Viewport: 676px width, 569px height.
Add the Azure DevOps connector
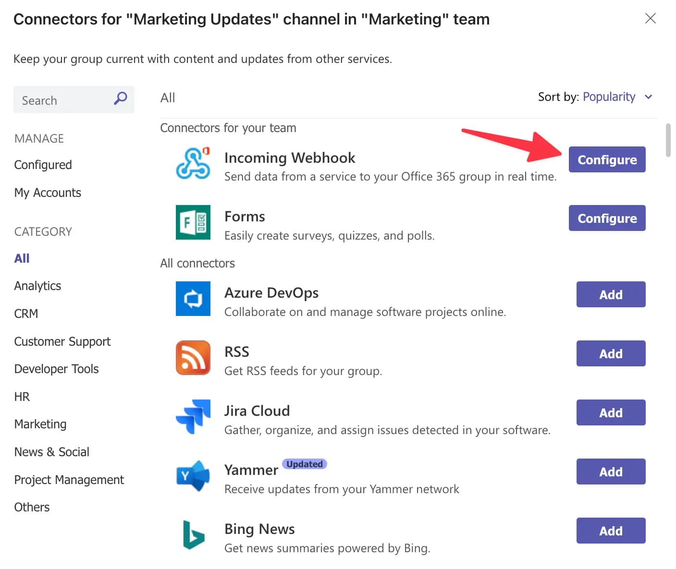610,294
